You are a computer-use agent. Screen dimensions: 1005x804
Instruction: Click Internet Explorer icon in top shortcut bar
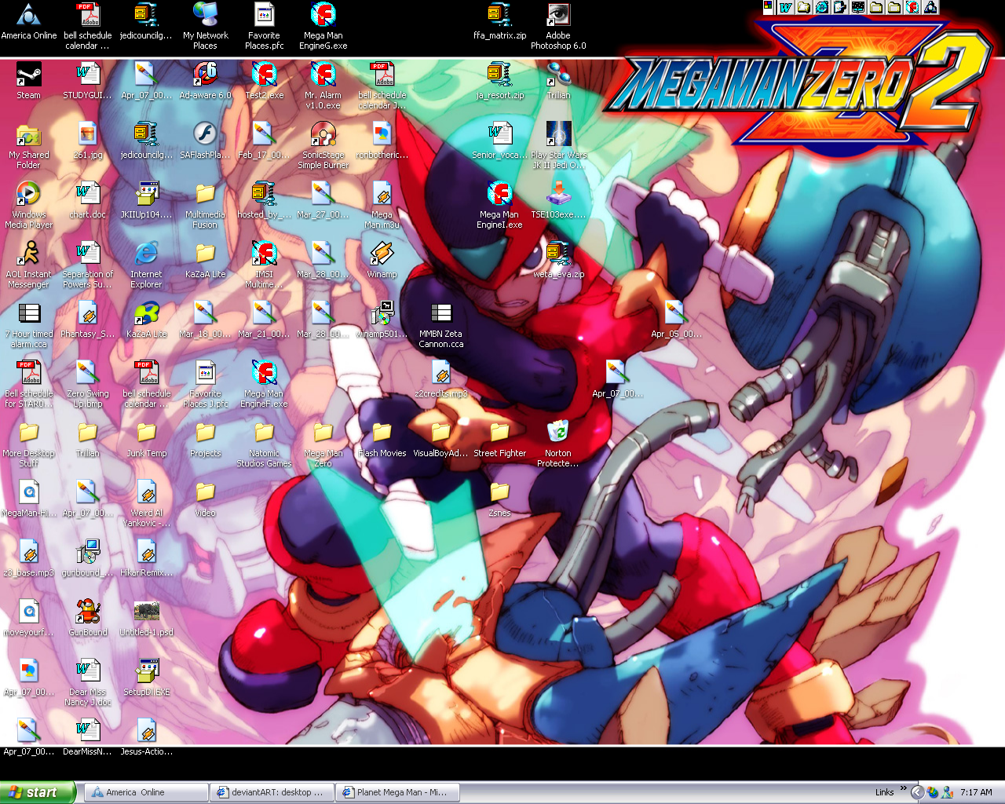click(822, 8)
